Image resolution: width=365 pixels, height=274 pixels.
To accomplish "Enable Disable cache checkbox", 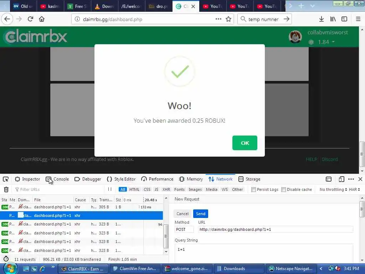I will tap(283, 189).
